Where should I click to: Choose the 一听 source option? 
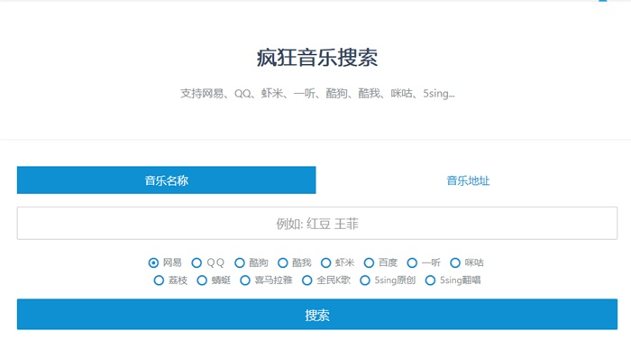pyautogui.click(x=412, y=262)
